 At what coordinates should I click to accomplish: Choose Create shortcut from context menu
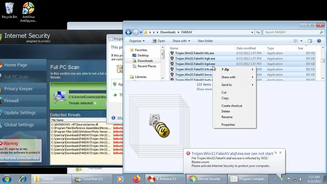(234, 106)
